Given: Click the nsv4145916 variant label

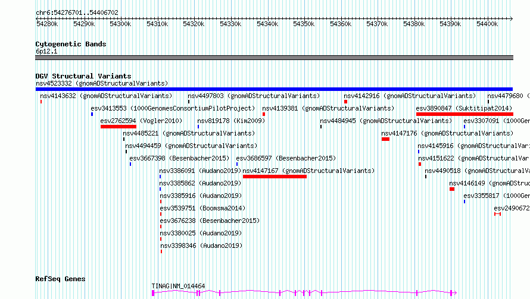Looking at the screenshot, I should [x=473, y=146].
